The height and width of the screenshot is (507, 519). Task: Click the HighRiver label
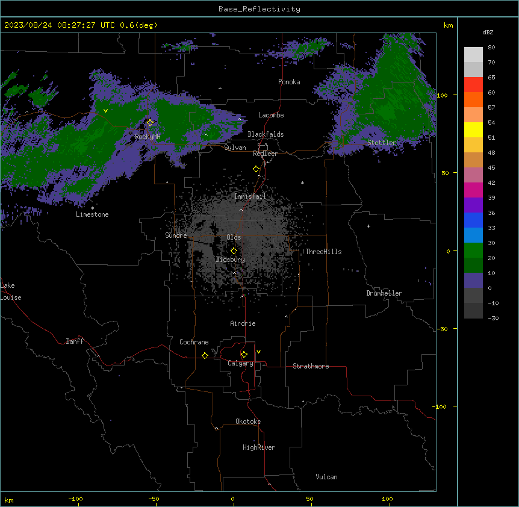point(259,447)
